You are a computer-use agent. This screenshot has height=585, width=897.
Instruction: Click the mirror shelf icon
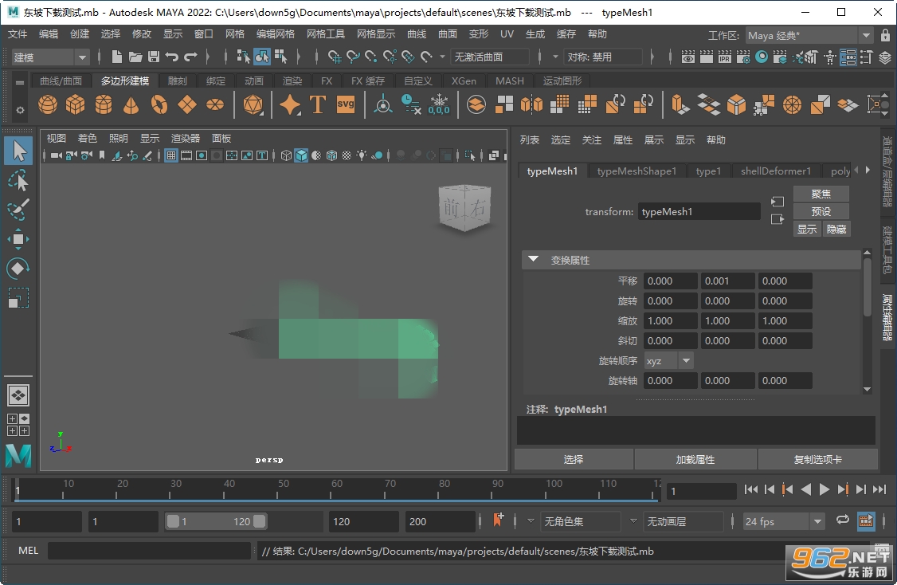[x=531, y=104]
